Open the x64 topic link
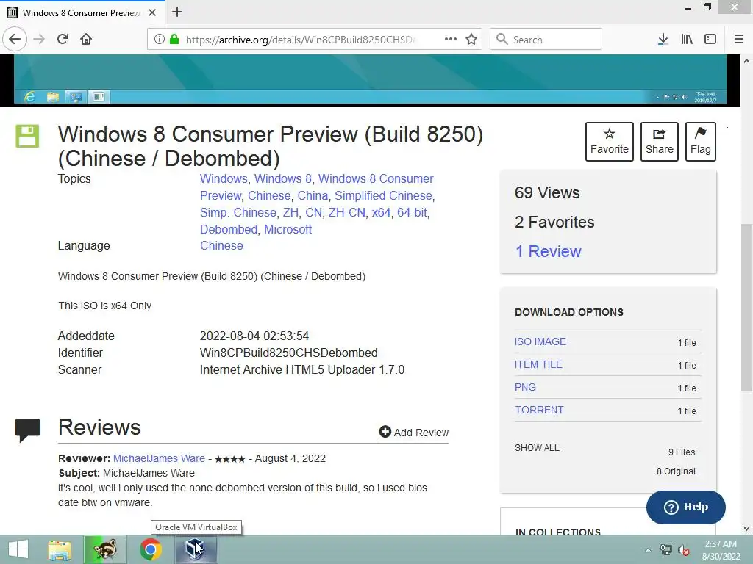The width and height of the screenshot is (753, 564). point(382,212)
